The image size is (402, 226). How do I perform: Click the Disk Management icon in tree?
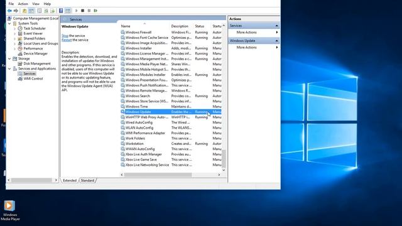point(20,63)
